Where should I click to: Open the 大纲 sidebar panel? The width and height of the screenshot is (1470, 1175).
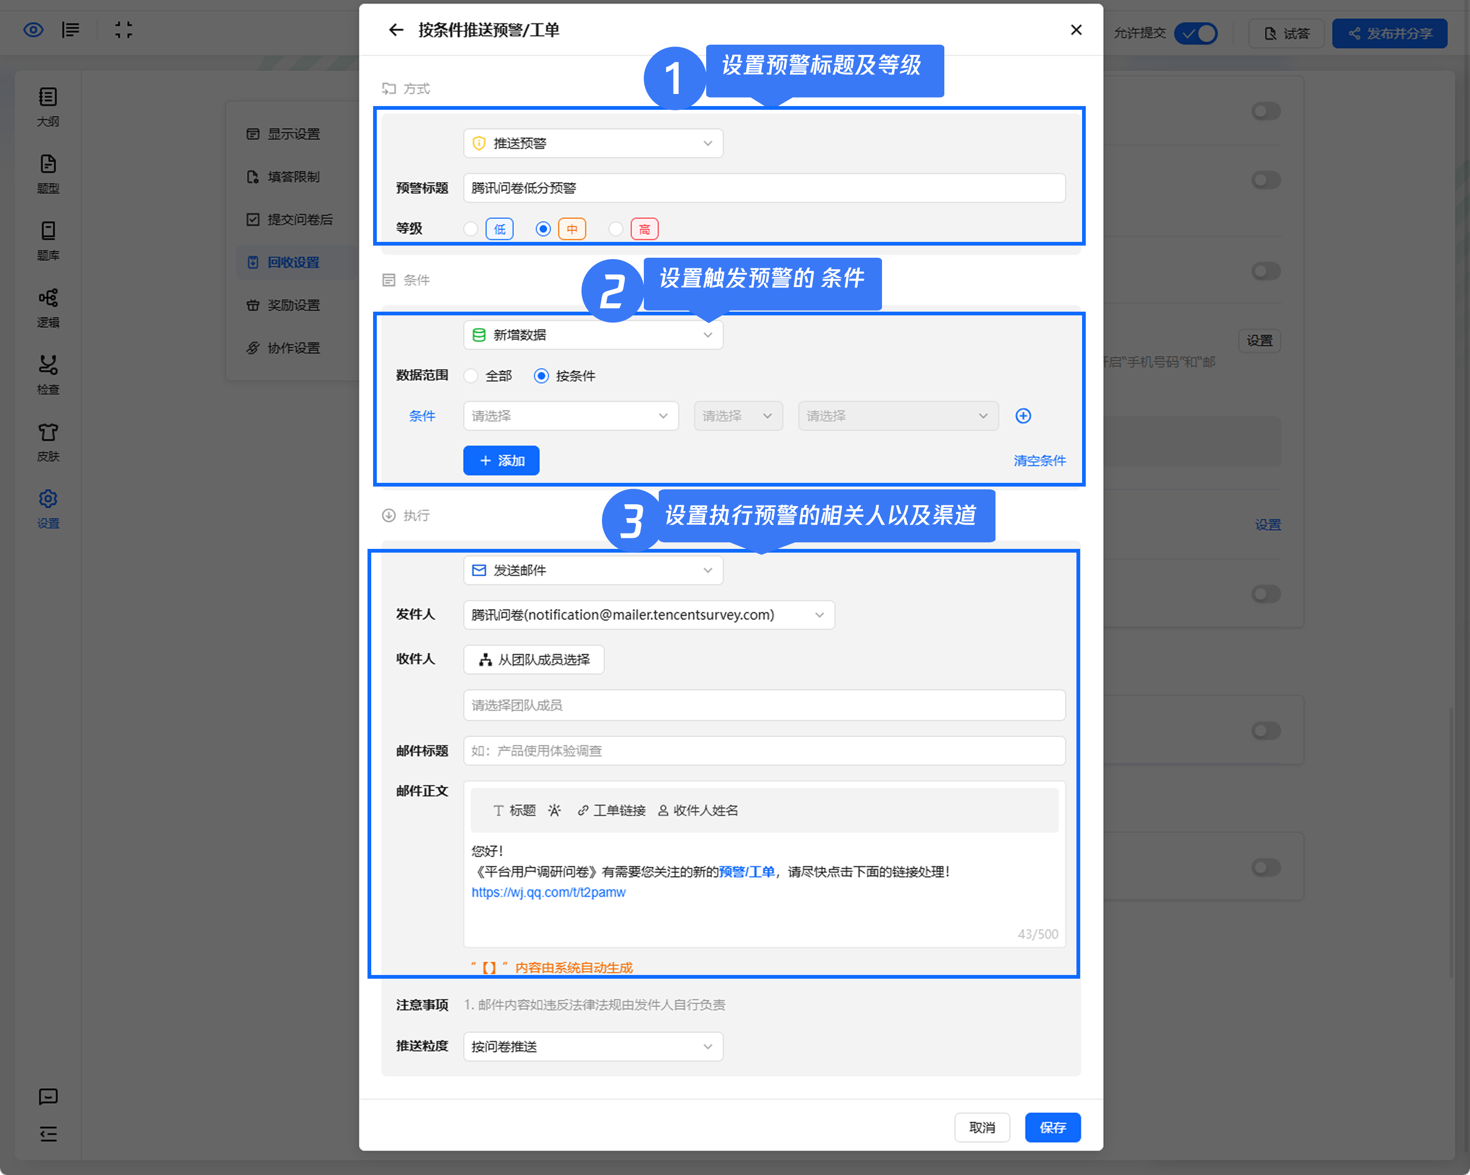pos(48,107)
